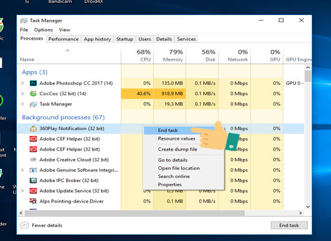Choose End task in the context menu
Screen dimensions: 331x241
point(183,130)
